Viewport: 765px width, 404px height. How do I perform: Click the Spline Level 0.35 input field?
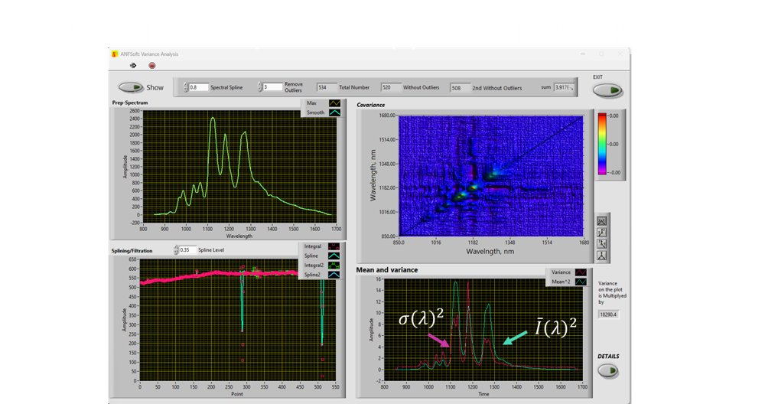click(x=188, y=249)
